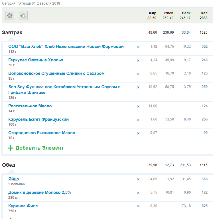Click the copy meal icon with plus

pos(23,15)
